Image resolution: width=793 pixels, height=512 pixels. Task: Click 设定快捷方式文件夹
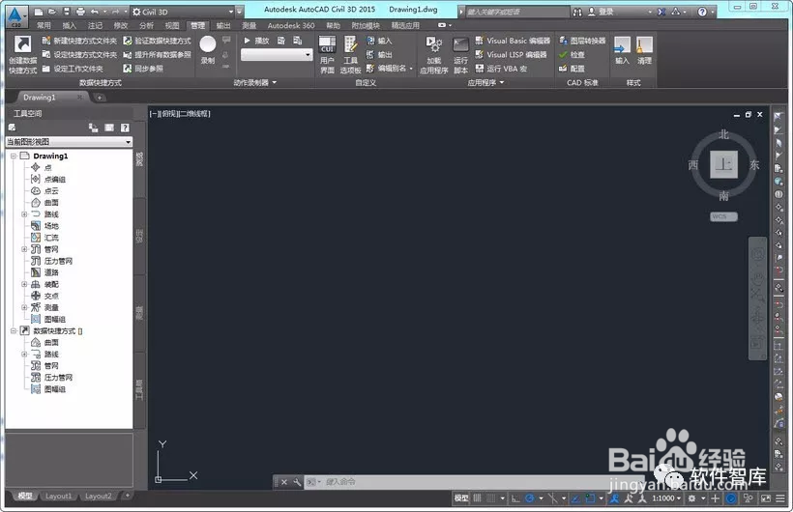click(x=79, y=54)
